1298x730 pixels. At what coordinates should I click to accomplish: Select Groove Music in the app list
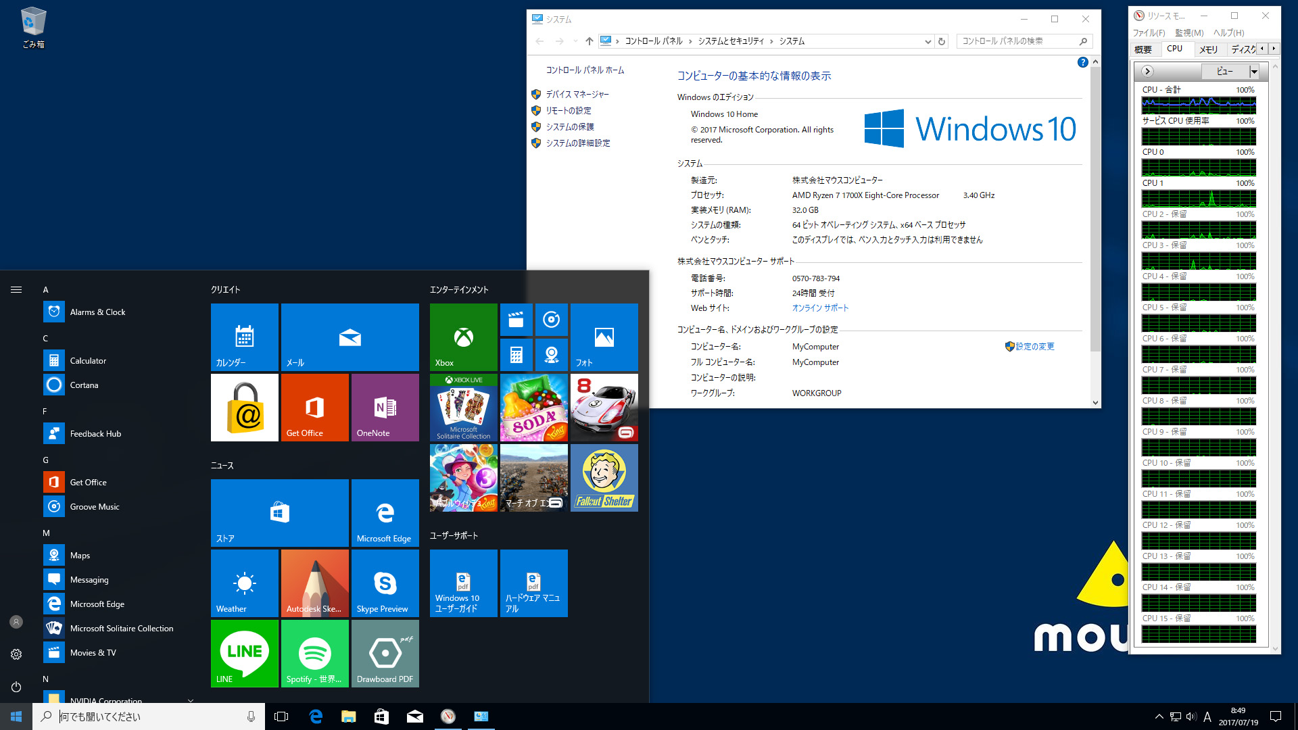(x=95, y=506)
